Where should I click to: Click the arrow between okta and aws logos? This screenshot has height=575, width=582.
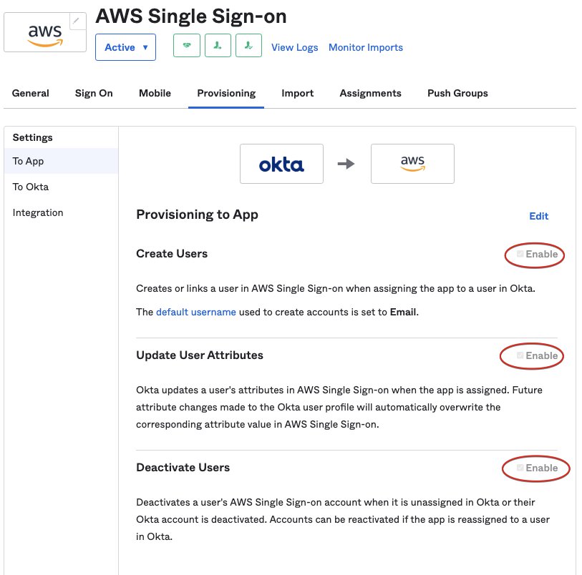click(346, 164)
